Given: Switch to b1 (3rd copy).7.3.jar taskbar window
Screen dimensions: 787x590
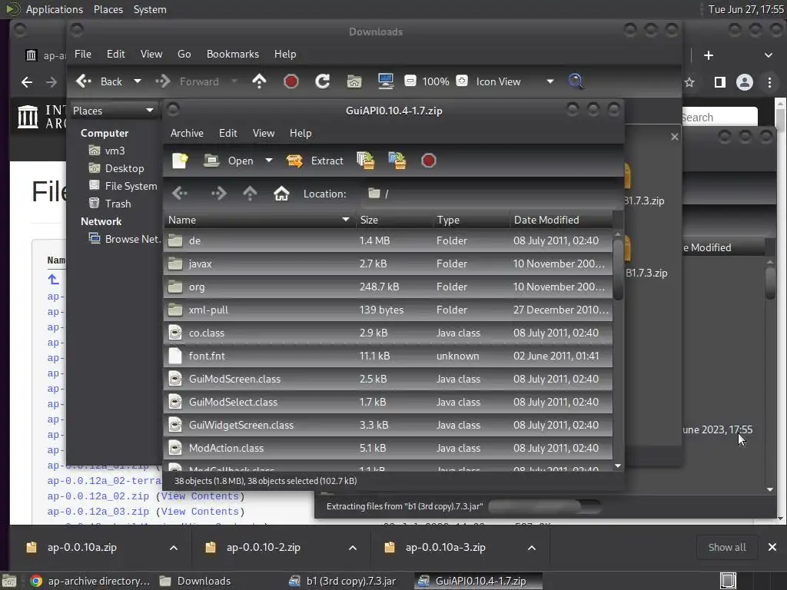Looking at the screenshot, I should click(342, 581).
